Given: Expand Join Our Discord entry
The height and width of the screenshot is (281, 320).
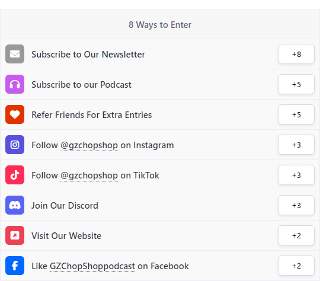Looking at the screenshot, I should click(160, 205).
